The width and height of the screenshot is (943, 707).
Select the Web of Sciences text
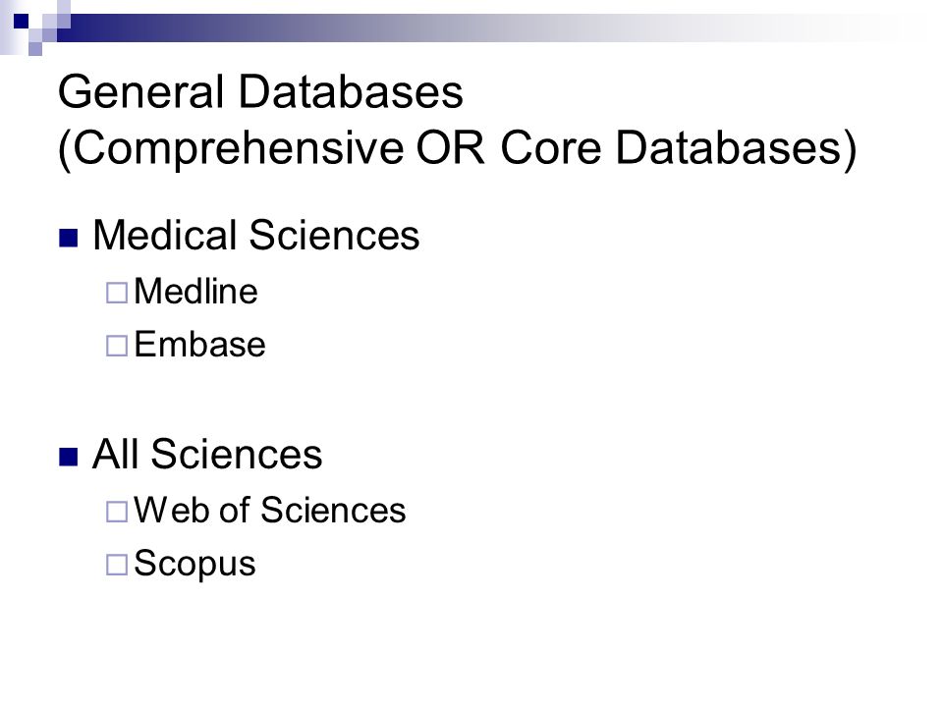click(x=270, y=511)
